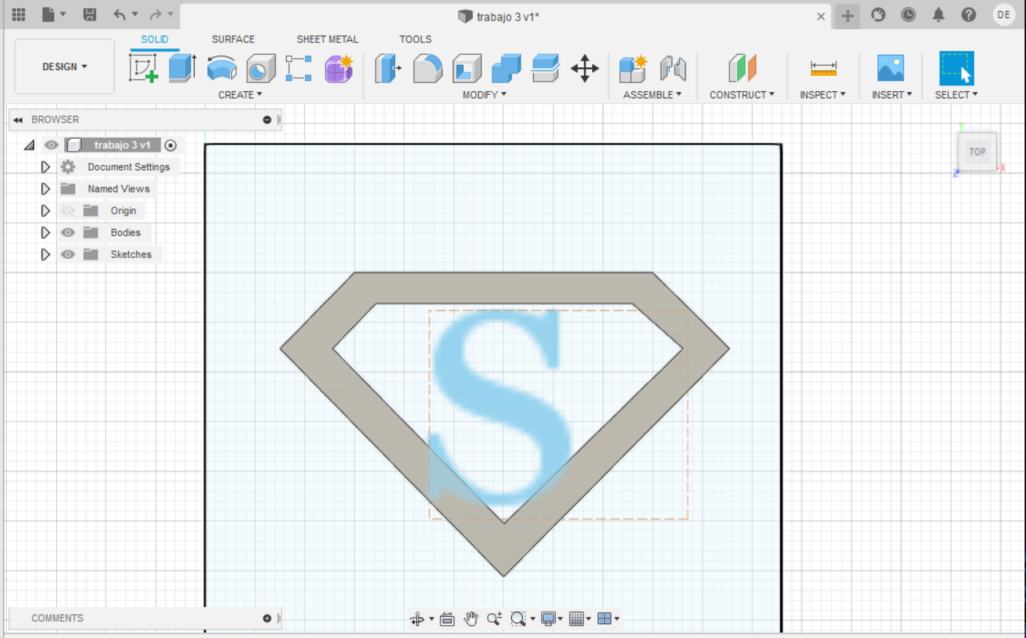This screenshot has width=1026, height=638.
Task: Select the Measure tool
Action: (x=823, y=69)
